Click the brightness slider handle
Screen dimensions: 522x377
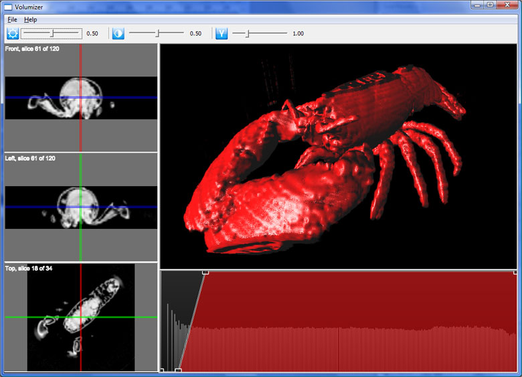pos(52,33)
